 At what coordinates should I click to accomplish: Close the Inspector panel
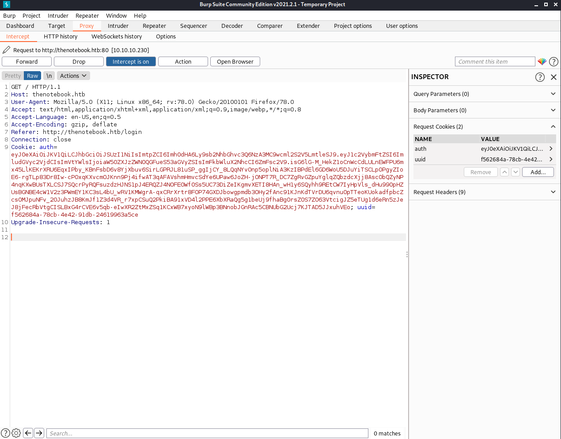point(553,77)
